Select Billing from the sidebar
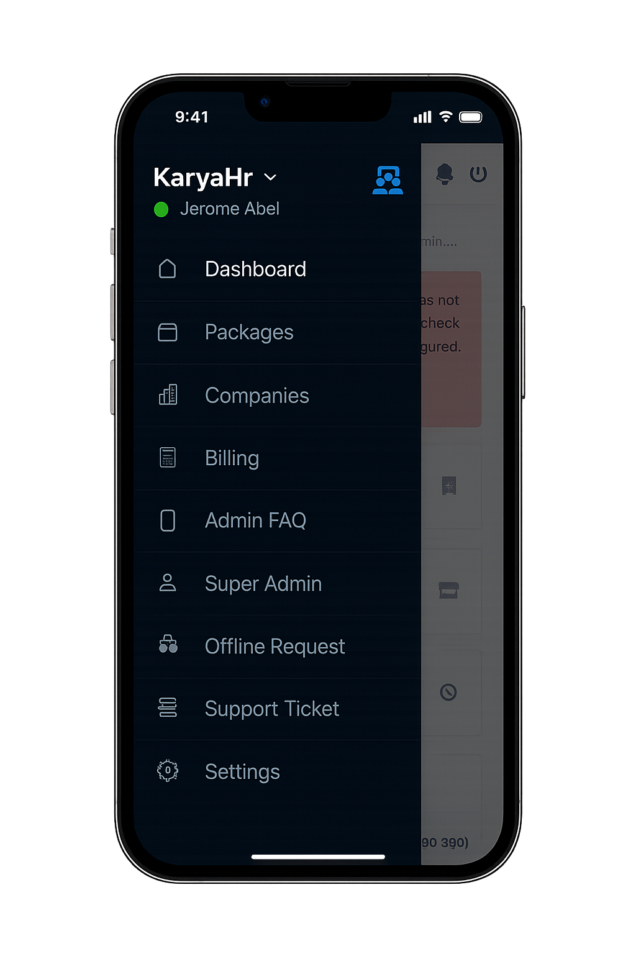The image size is (636, 954). pos(232,458)
